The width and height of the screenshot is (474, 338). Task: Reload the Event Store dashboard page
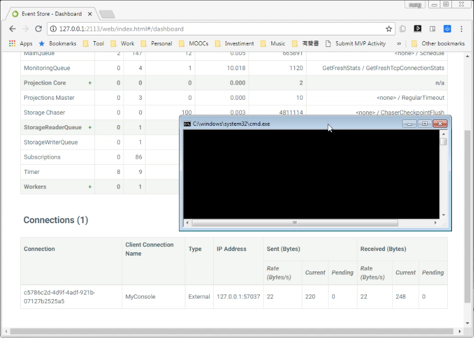38,29
